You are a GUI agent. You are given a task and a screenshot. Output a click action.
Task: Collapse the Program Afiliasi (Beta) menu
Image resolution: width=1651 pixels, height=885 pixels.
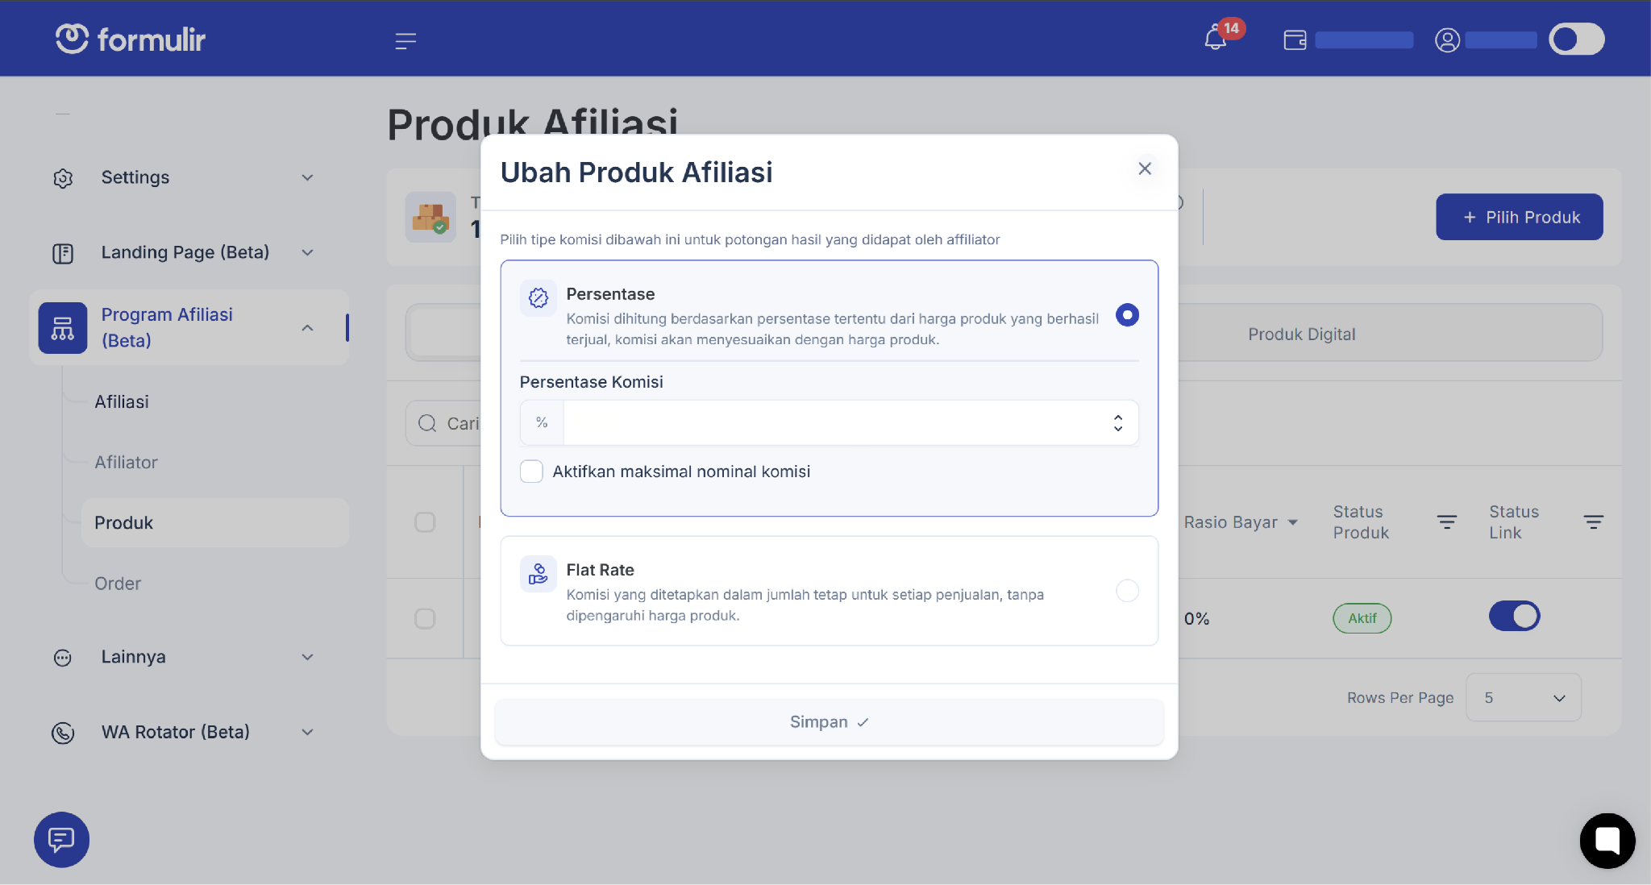tap(307, 327)
